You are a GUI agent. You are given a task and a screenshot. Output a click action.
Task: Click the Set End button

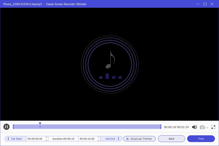111,139
